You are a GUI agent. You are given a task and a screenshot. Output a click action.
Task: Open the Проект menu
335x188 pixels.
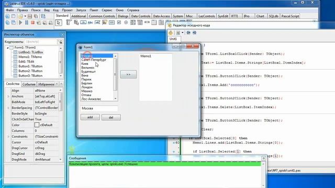(68, 10)
